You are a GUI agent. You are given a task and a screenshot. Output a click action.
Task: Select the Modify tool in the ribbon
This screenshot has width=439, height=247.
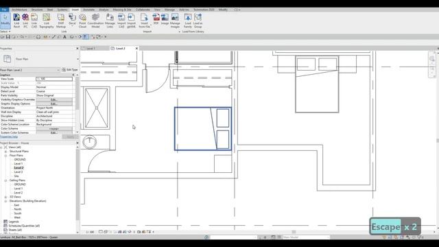(x=5, y=21)
